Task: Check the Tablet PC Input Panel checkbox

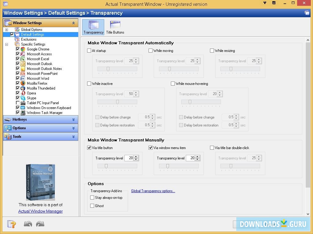Action: [x=18, y=103]
